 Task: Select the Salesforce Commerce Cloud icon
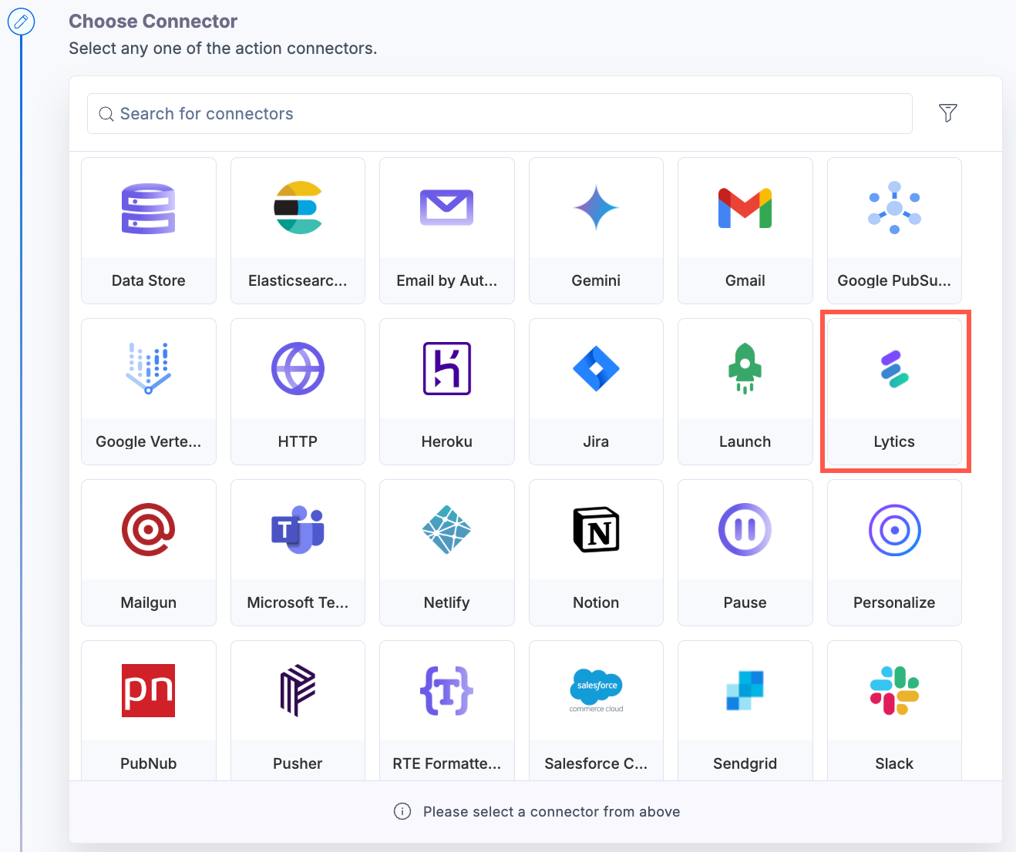(x=596, y=691)
